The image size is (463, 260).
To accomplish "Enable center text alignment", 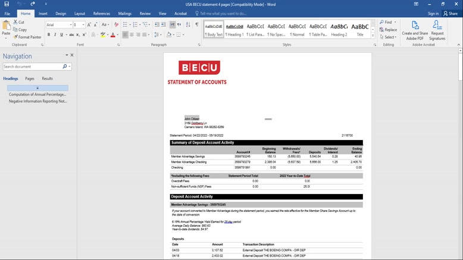I will [132, 35].
